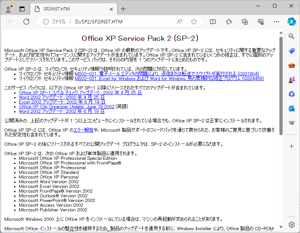Image resolution: width=300 pixels, height=233 pixels.
Task: Add page to favorites star icon
Action: click(x=194, y=22)
